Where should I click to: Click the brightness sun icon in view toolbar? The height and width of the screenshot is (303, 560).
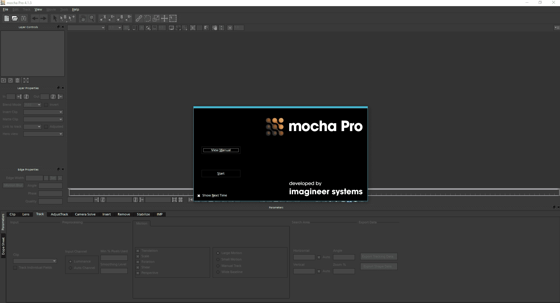click(x=230, y=28)
